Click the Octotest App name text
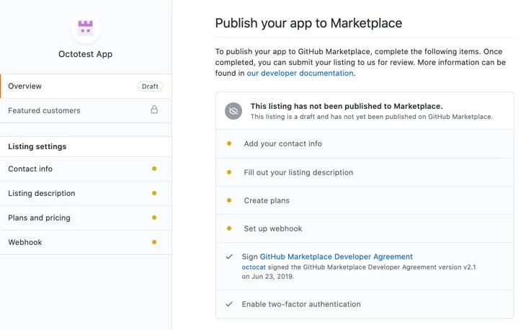Image resolution: width=526 pixels, height=330 pixels. 86,54
